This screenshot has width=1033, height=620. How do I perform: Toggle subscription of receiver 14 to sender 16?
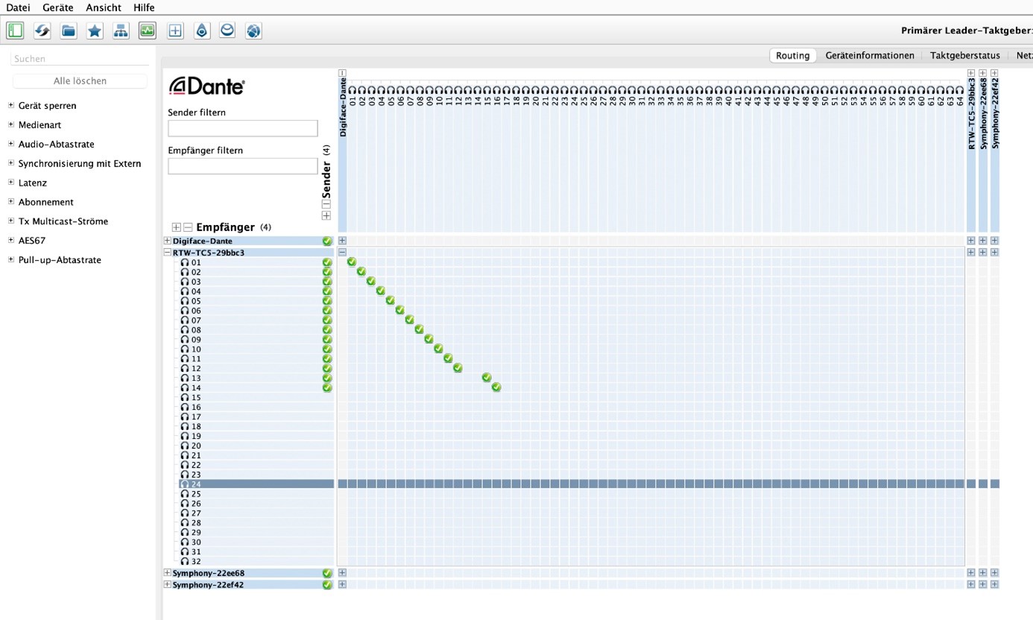point(496,387)
